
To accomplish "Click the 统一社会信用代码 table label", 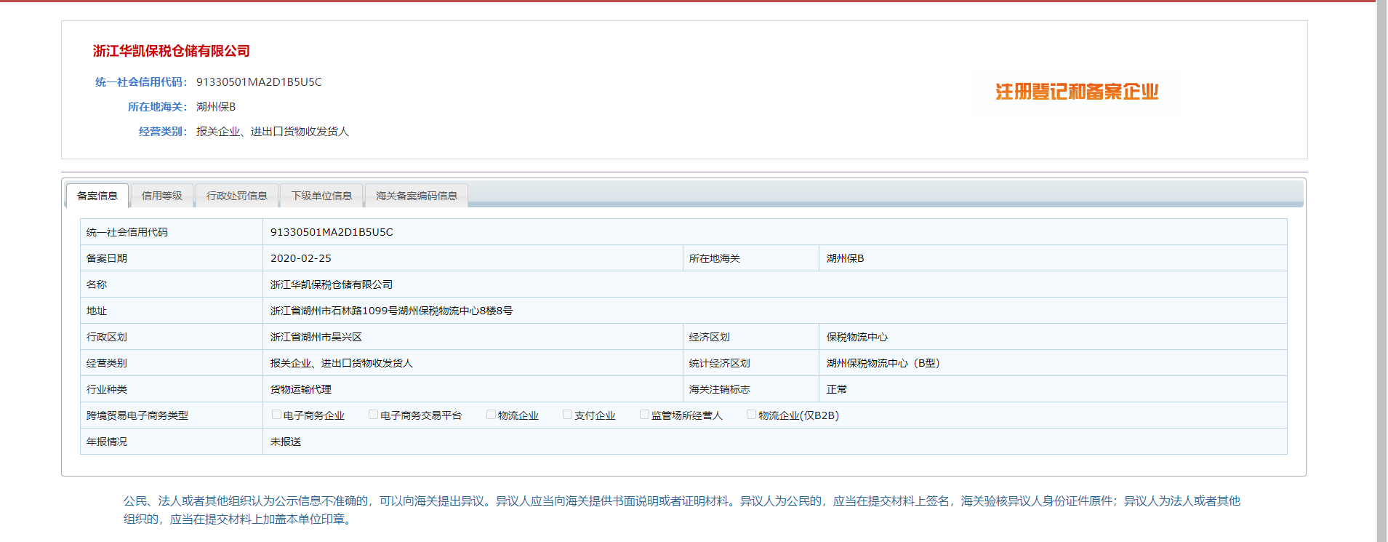I will pos(127,232).
